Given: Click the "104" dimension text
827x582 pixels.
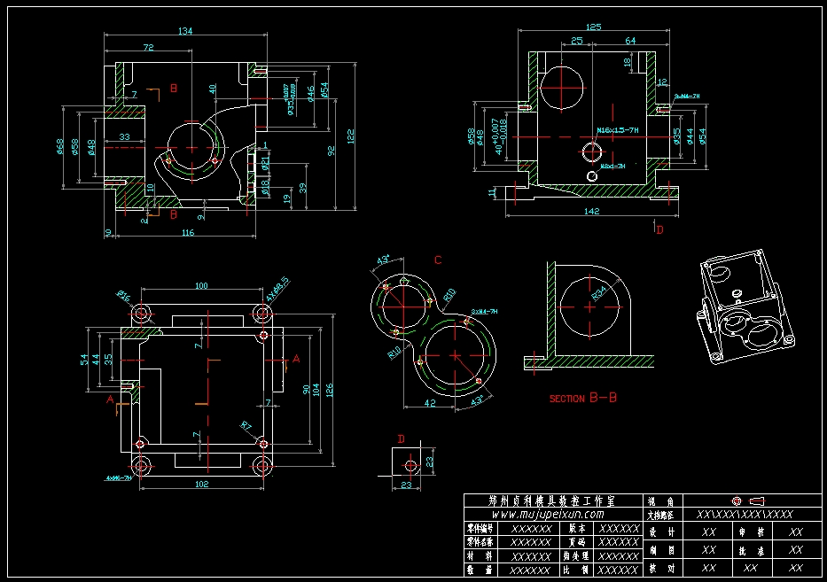Looking at the screenshot, I should pyautogui.click(x=316, y=390).
